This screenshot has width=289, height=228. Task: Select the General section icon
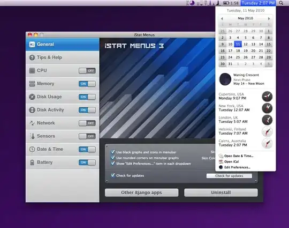(32, 45)
